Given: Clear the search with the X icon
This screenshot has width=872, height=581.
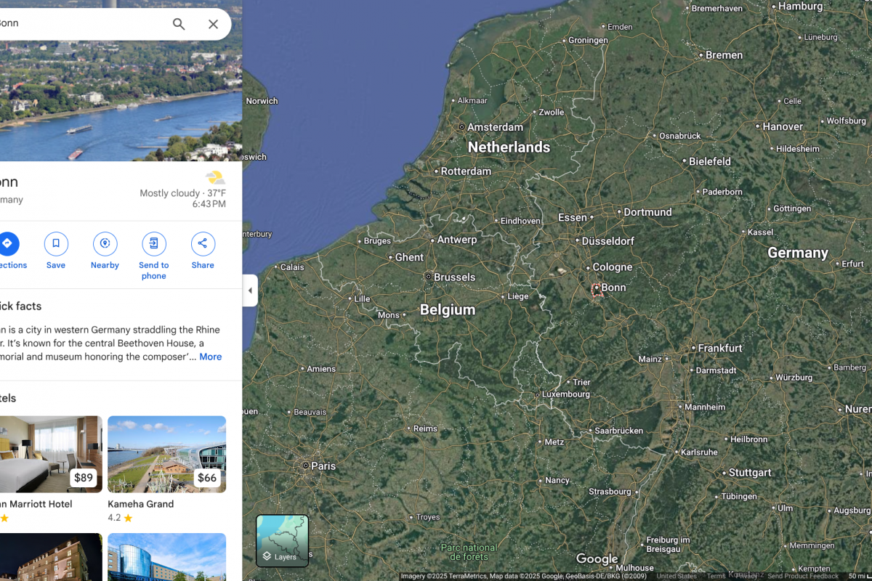Looking at the screenshot, I should [213, 24].
